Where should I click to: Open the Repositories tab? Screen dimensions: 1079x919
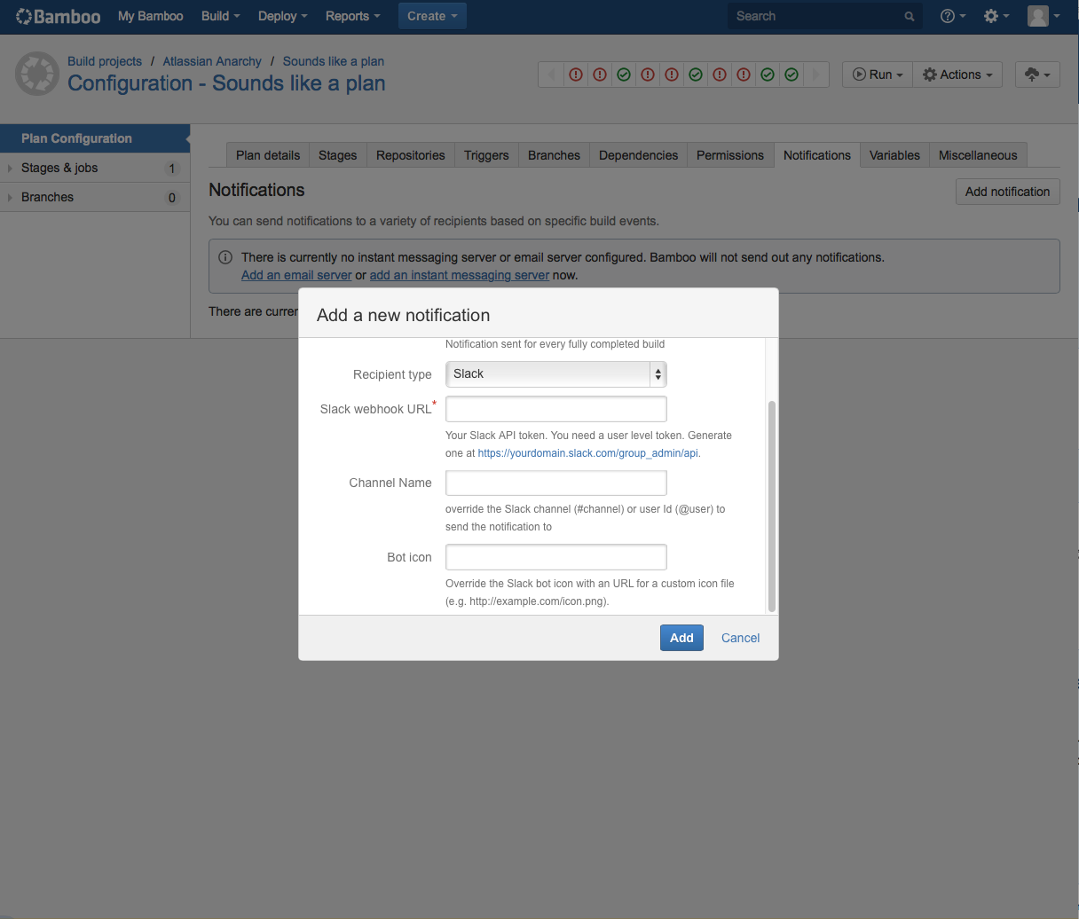411,155
